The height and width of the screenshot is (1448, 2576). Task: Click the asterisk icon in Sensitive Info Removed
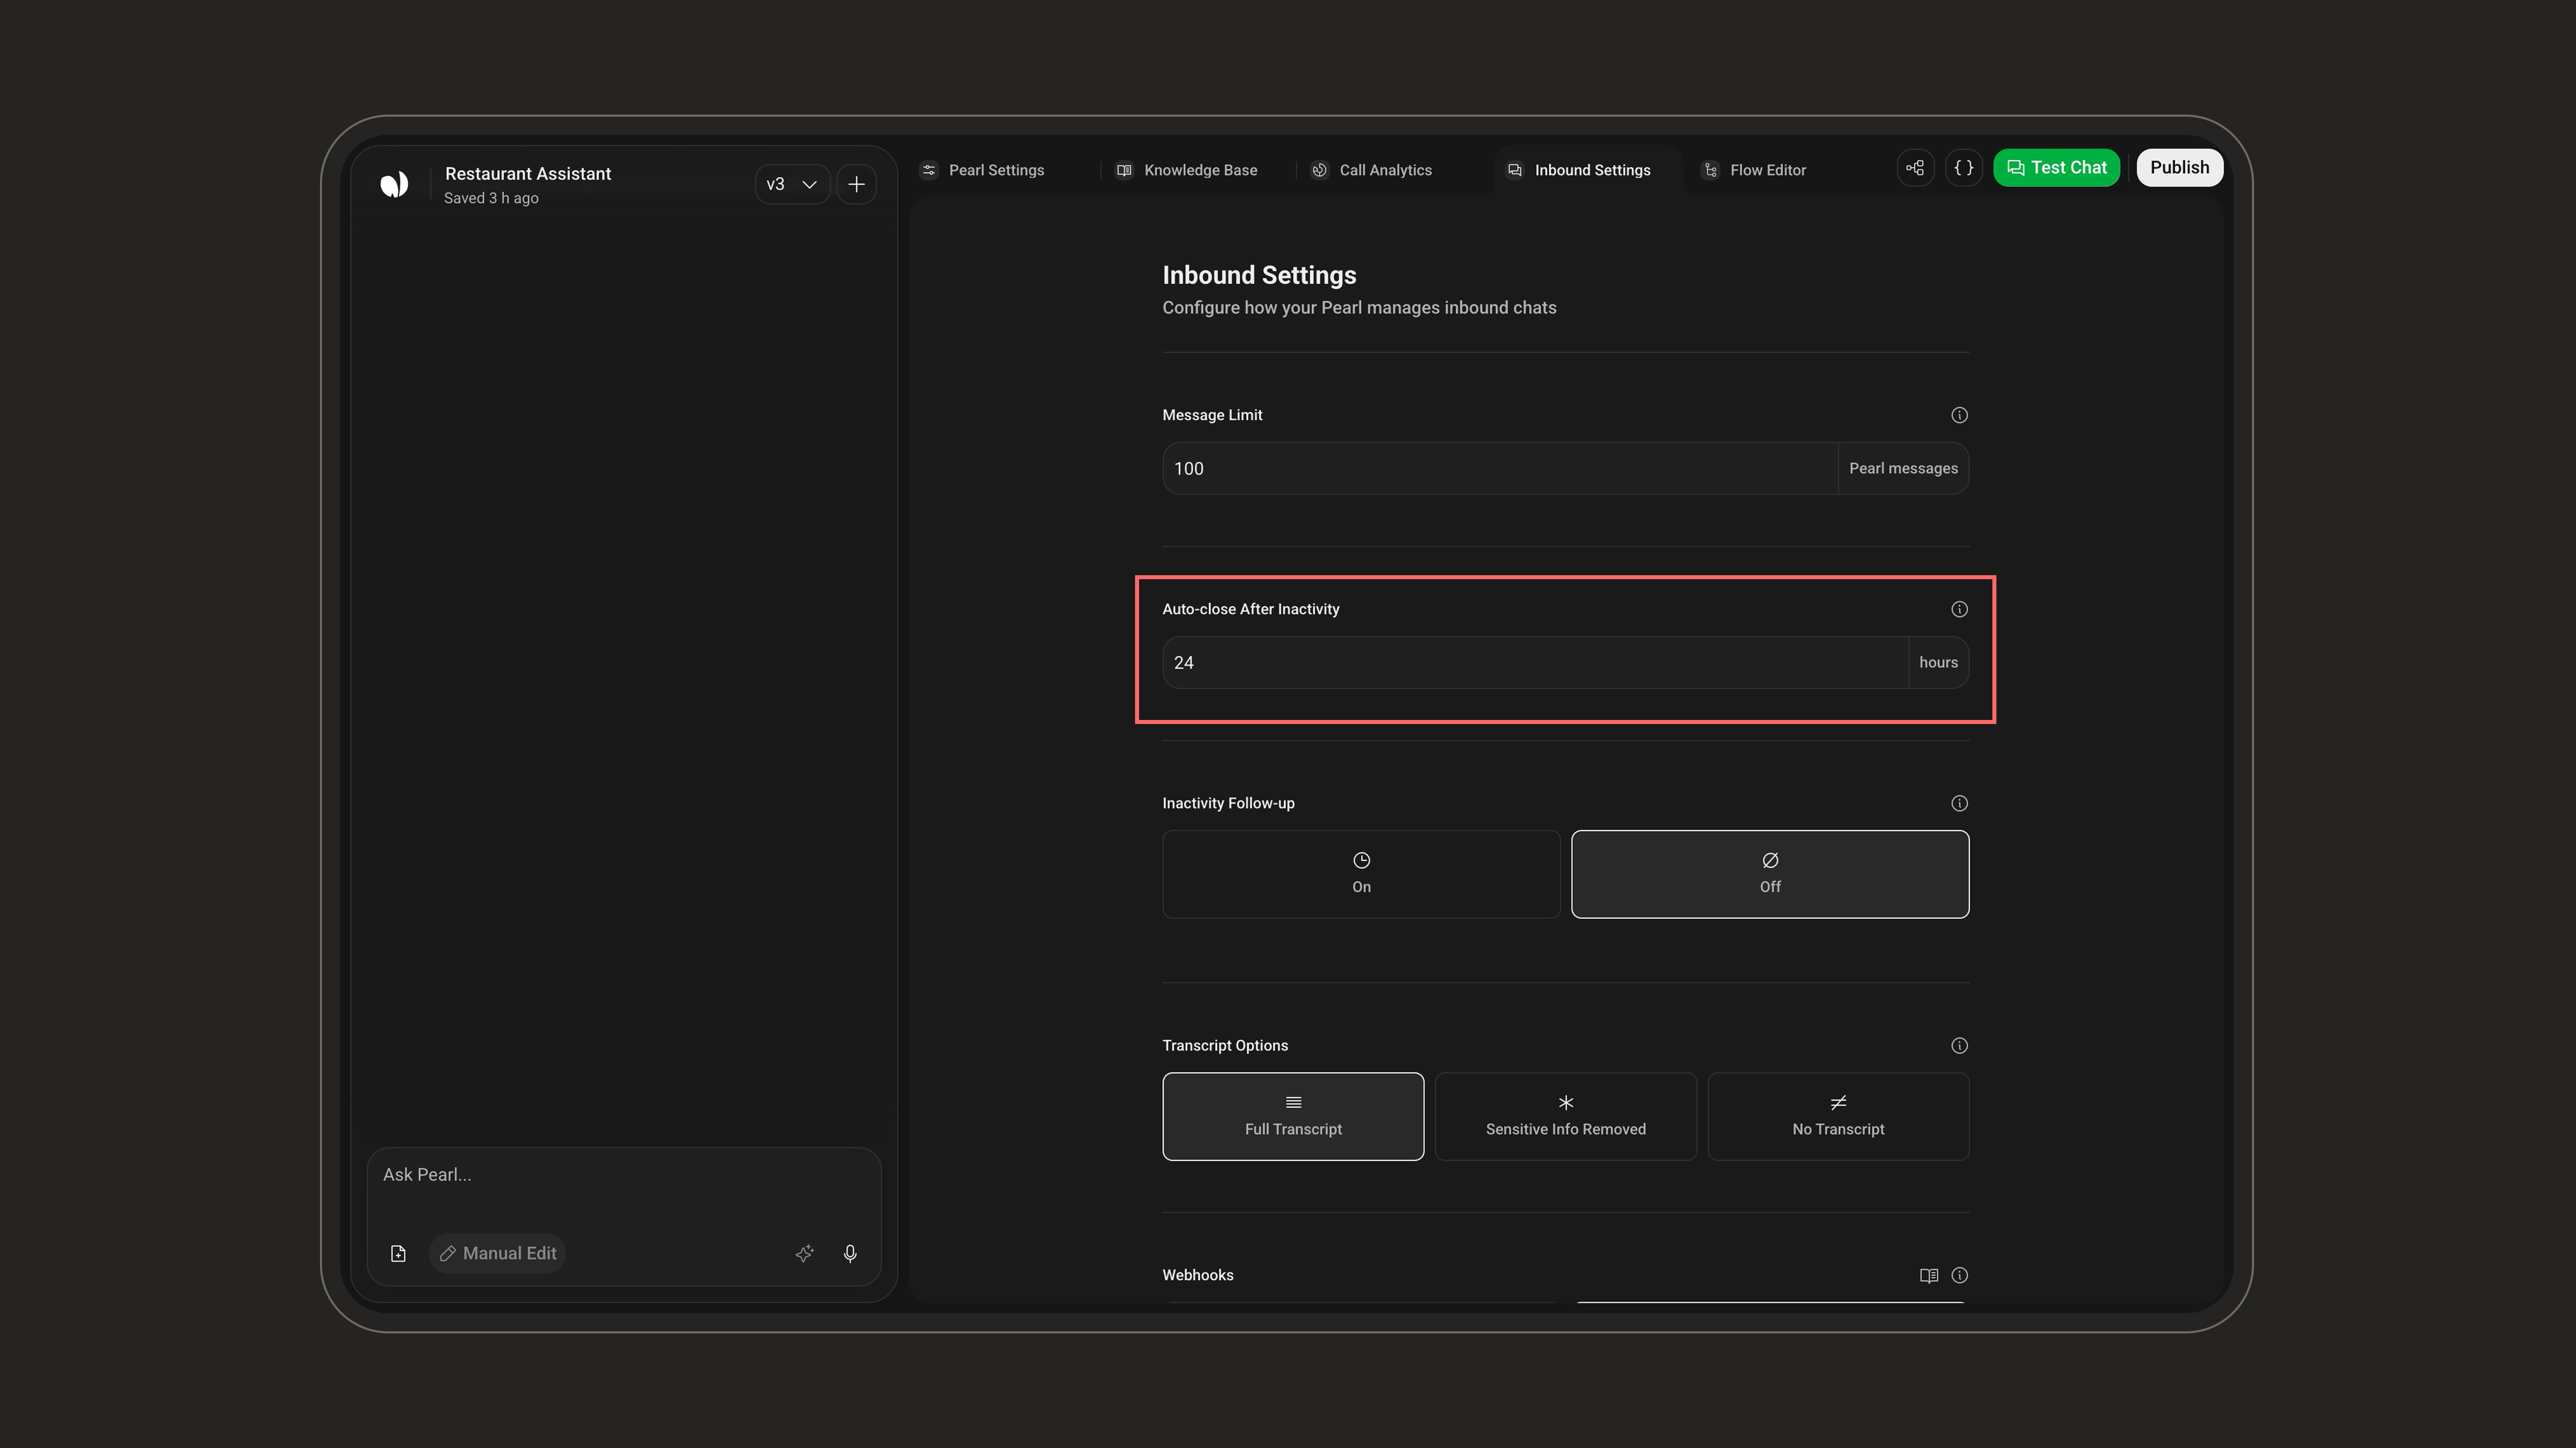click(x=1566, y=1102)
